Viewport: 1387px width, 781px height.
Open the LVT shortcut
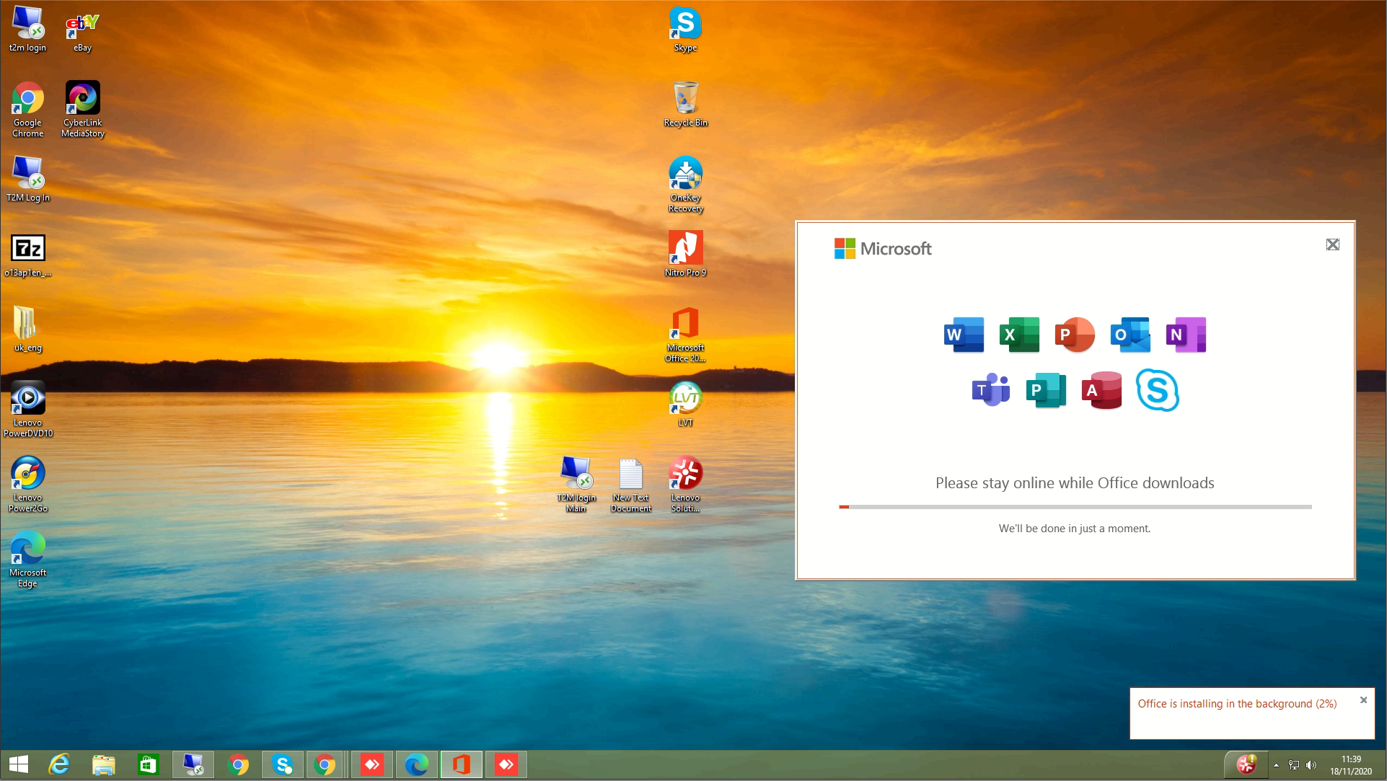tap(685, 404)
